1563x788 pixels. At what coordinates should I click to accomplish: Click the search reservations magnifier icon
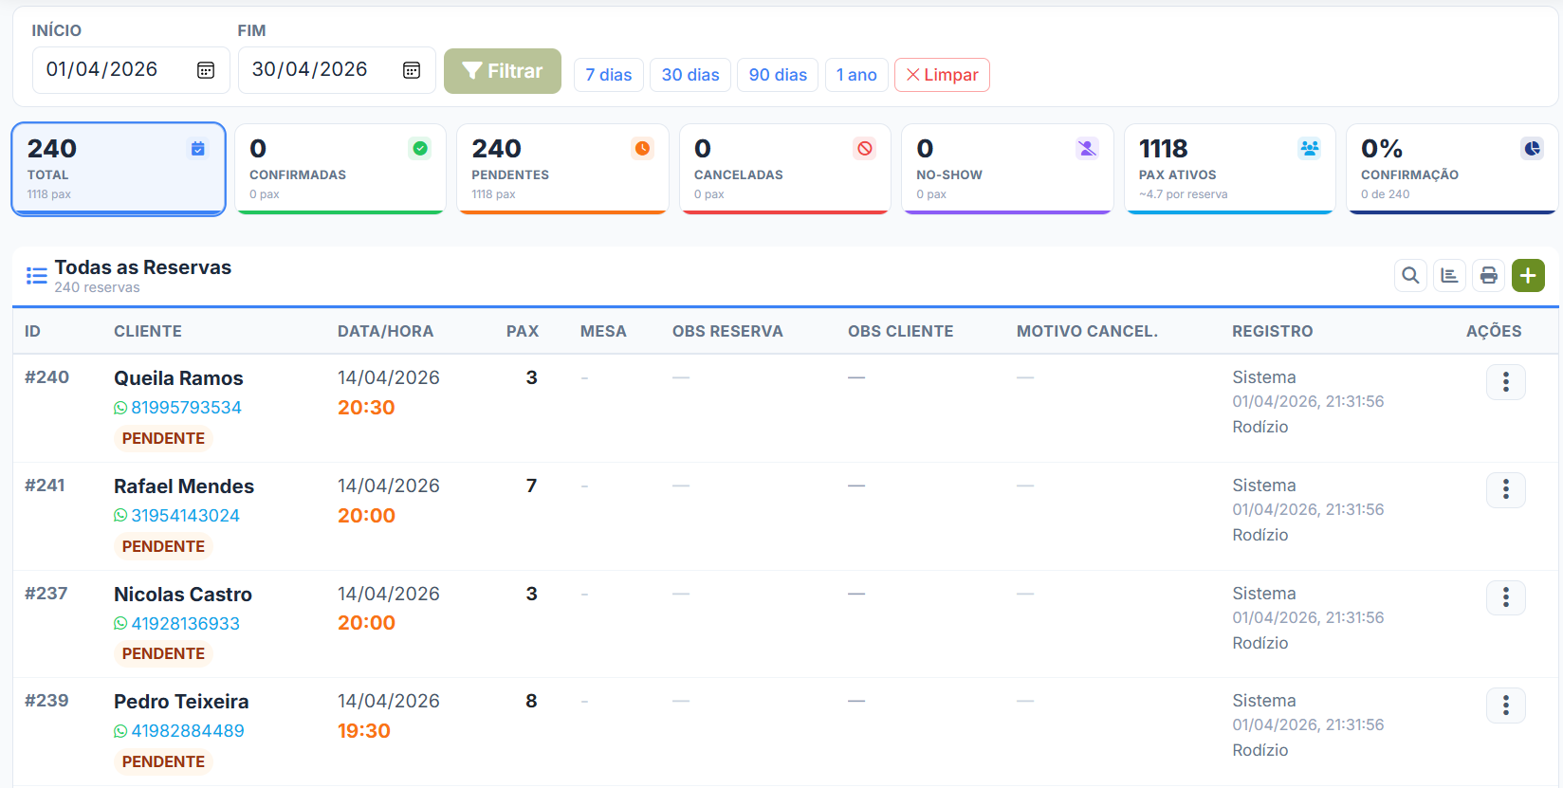tap(1410, 276)
